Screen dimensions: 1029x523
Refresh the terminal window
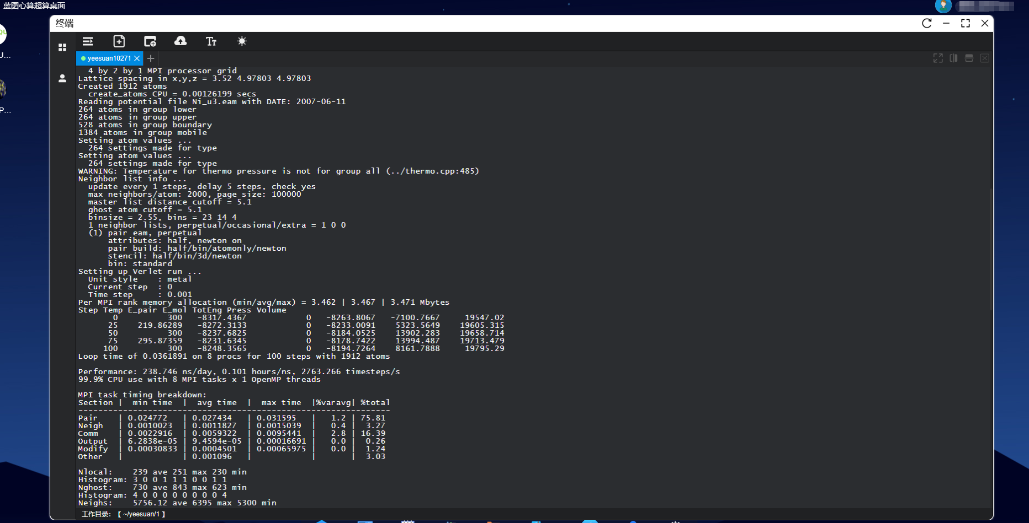(927, 23)
